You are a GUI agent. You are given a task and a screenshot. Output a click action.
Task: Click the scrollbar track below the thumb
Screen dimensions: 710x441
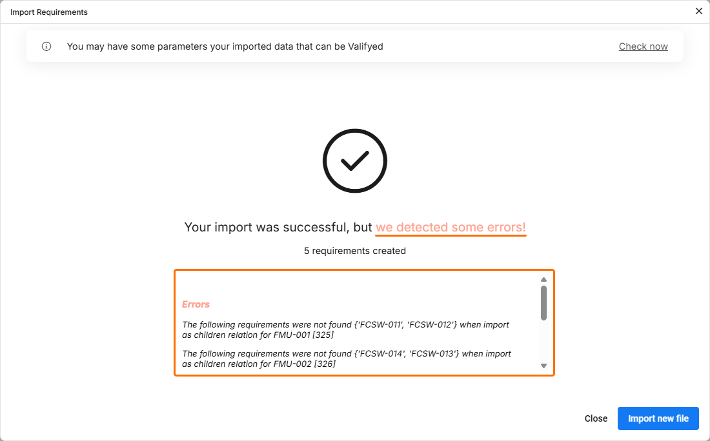[543, 342]
